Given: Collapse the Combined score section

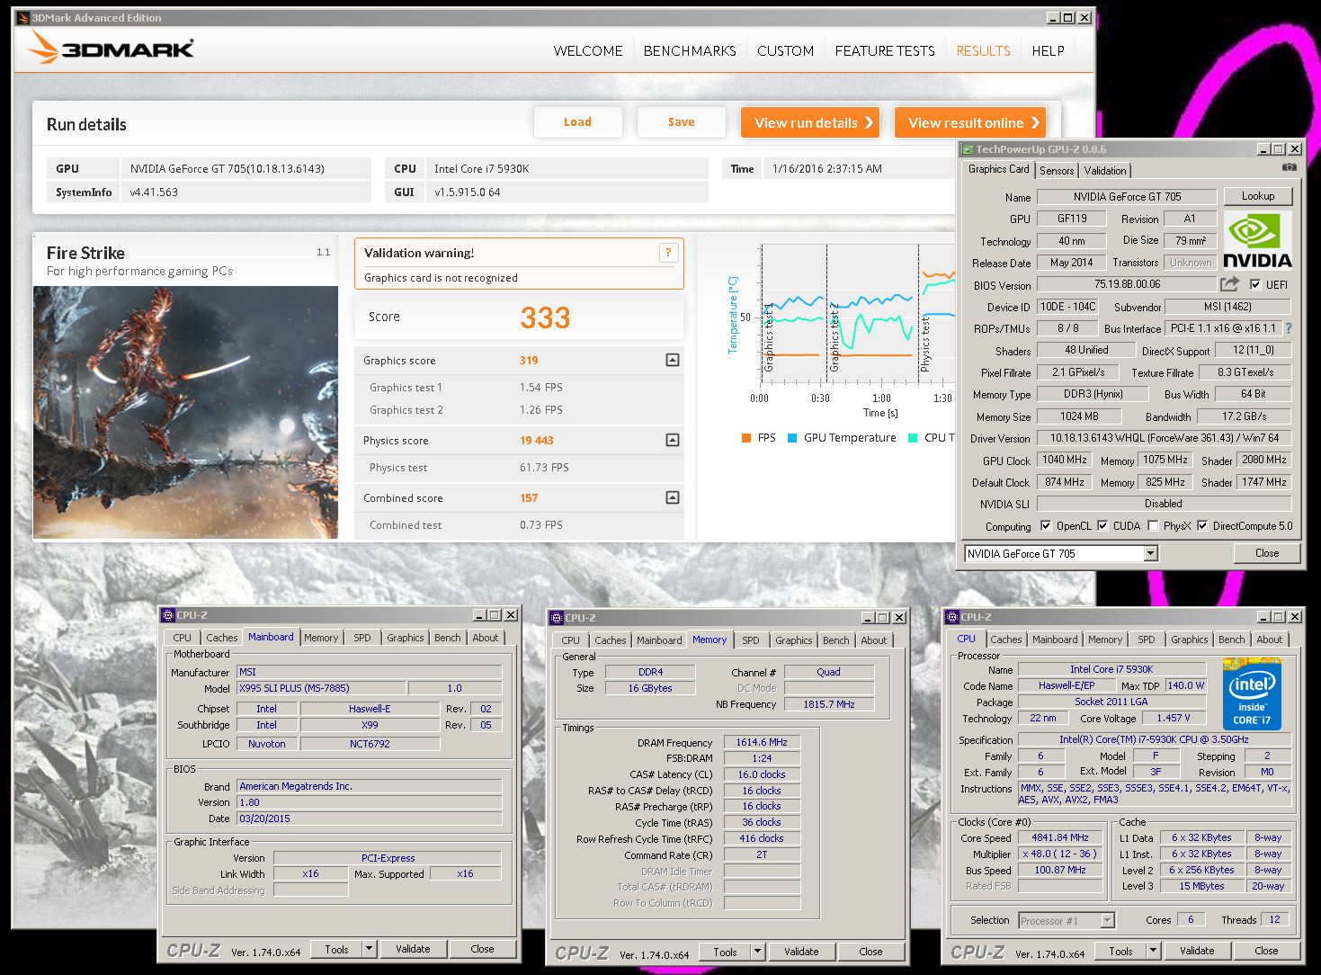Looking at the screenshot, I should (x=672, y=497).
